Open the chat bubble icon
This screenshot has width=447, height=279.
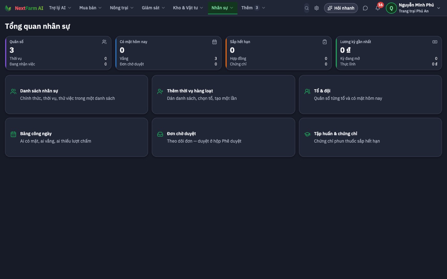(365, 8)
